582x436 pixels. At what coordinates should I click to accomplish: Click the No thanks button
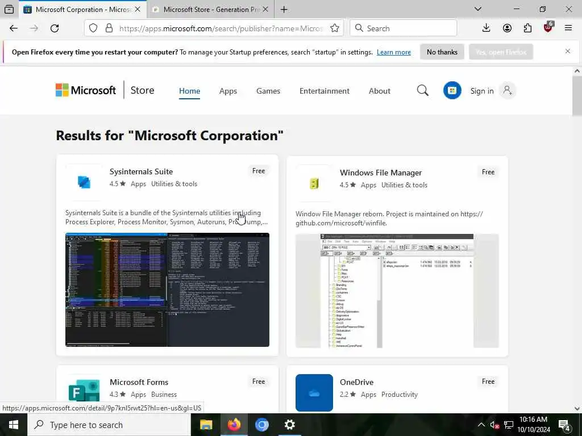tap(442, 52)
